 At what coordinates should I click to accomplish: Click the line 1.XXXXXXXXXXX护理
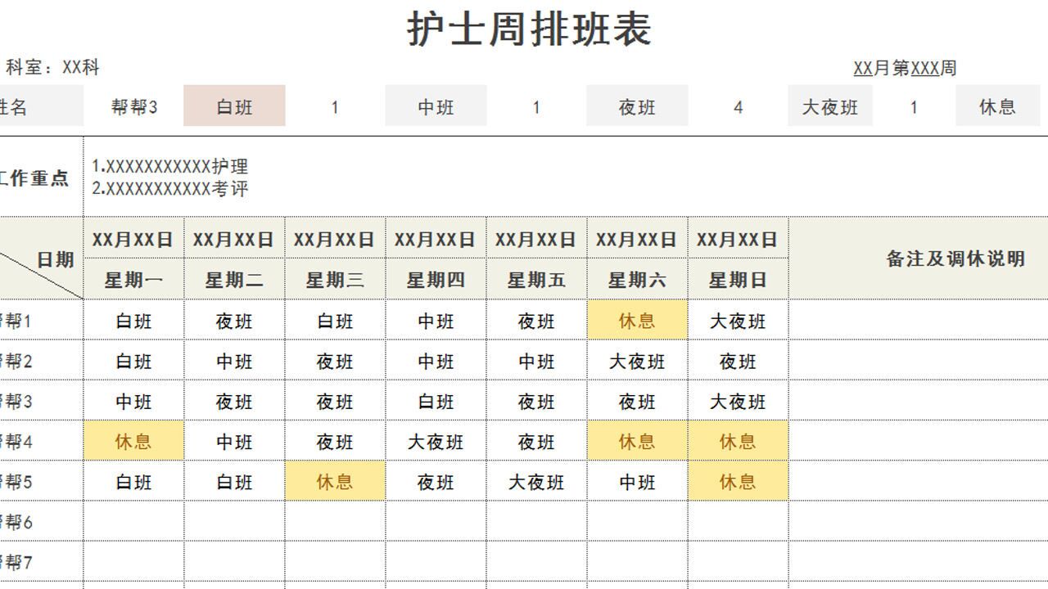(169, 166)
